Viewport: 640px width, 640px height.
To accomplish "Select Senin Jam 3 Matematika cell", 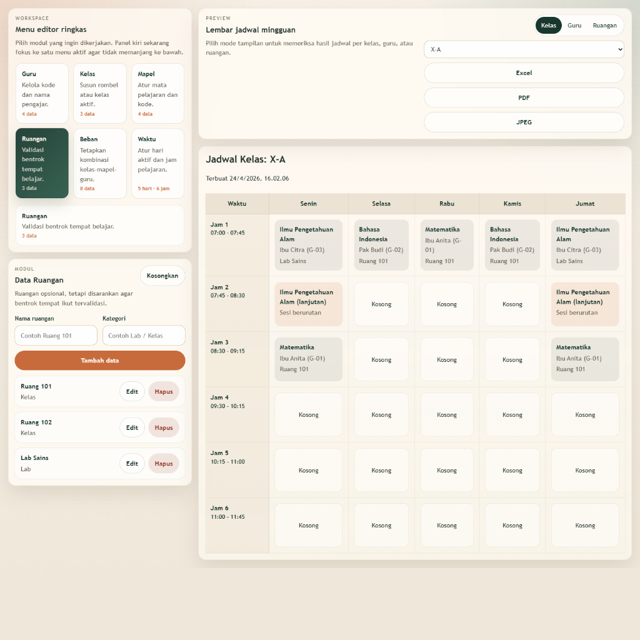I will (x=309, y=359).
